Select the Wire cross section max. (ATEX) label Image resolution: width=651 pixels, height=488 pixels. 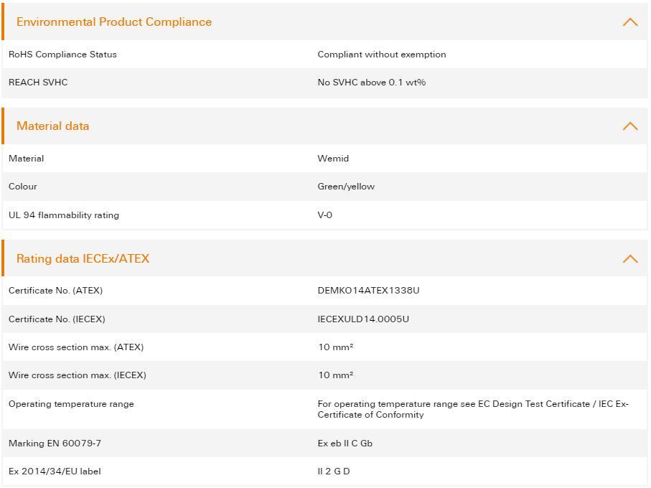pyautogui.click(x=76, y=347)
